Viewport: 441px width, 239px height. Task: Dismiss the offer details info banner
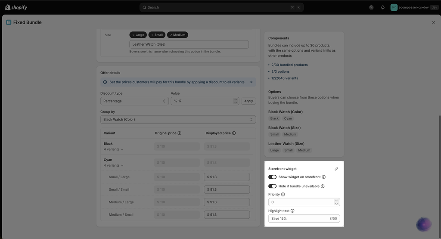pyautogui.click(x=251, y=82)
